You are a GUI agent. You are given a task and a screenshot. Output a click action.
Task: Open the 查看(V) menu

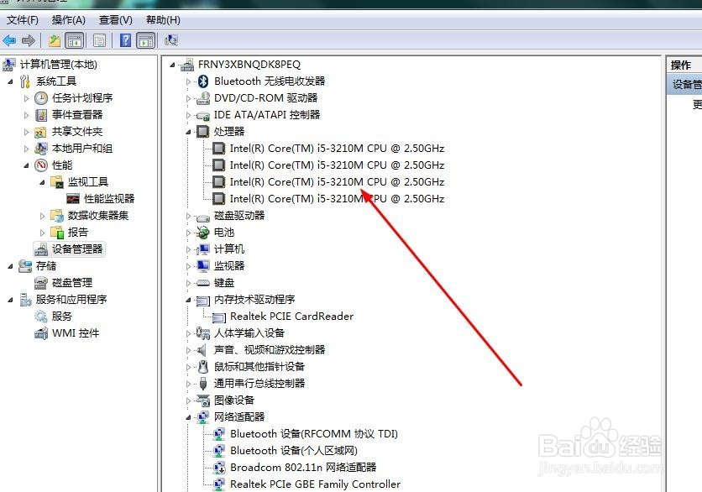point(116,19)
